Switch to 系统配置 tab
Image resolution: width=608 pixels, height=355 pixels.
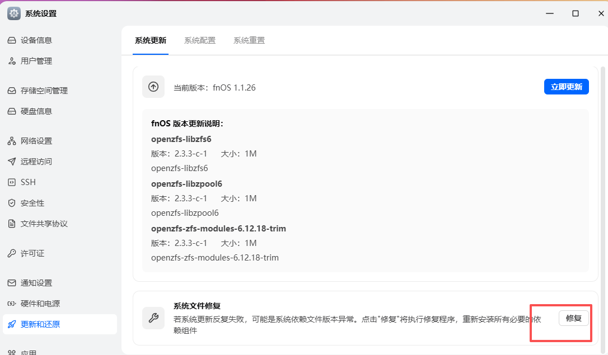(x=199, y=40)
